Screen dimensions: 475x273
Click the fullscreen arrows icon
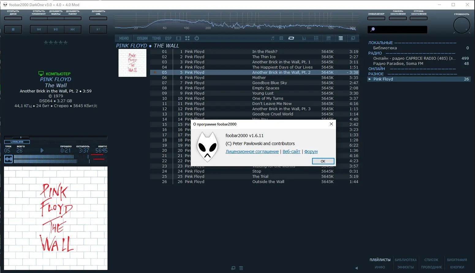pyautogui.click(x=187, y=38)
